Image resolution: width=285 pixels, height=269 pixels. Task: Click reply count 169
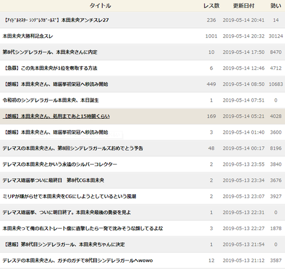click(x=211, y=116)
